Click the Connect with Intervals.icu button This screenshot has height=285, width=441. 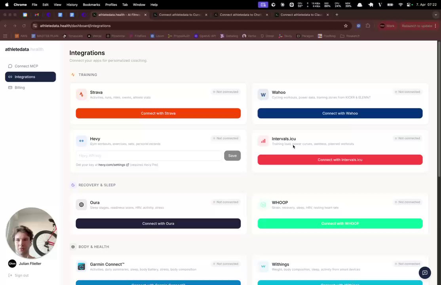340,160
